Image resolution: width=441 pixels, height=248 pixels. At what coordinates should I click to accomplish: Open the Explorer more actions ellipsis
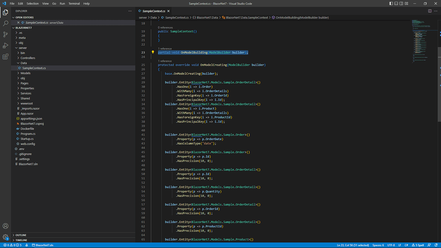pos(130,11)
